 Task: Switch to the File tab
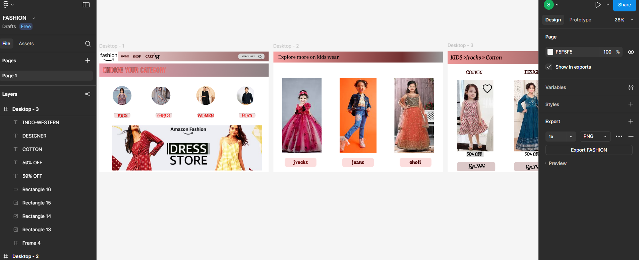click(x=6, y=44)
